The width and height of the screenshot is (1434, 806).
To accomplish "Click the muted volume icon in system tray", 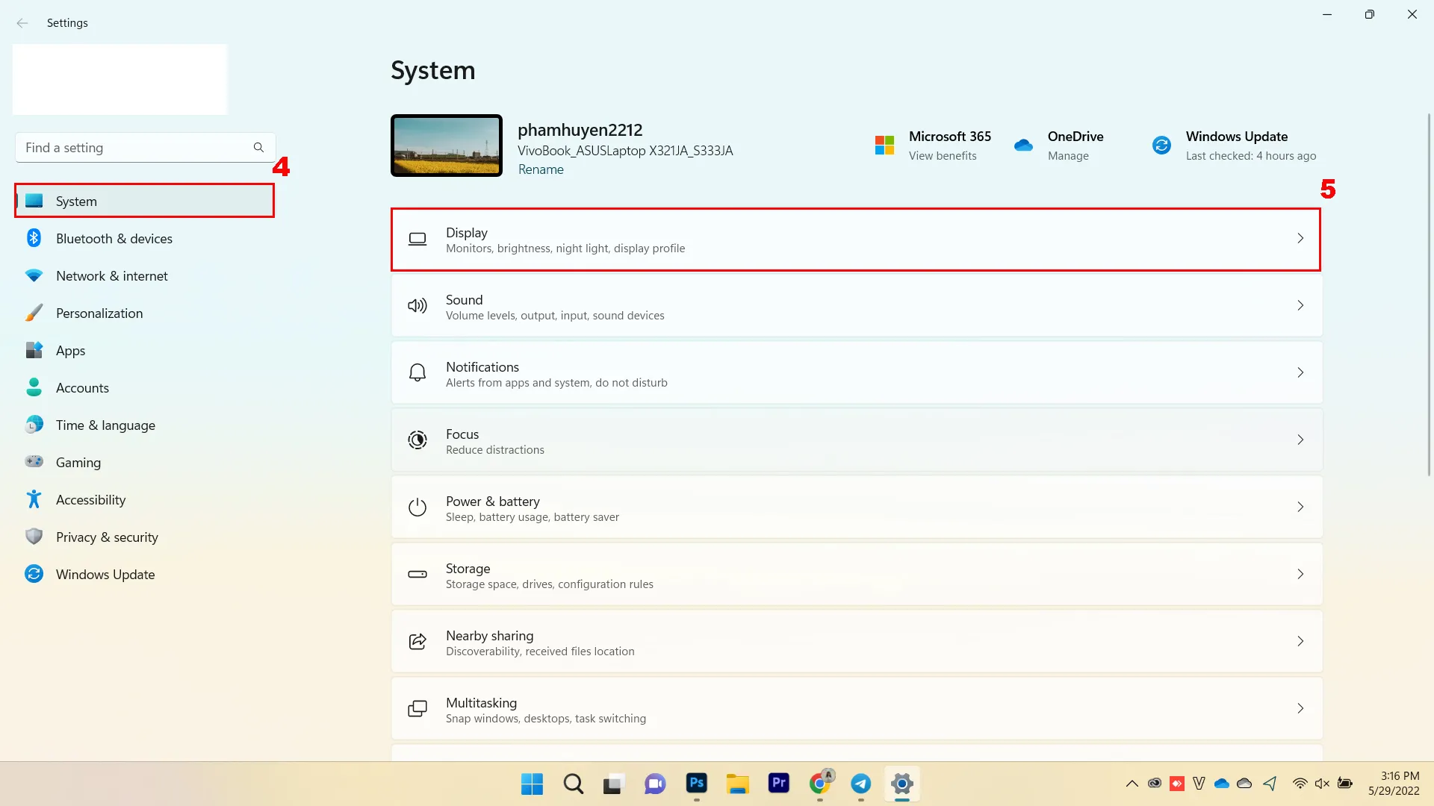I will pos(1322,784).
